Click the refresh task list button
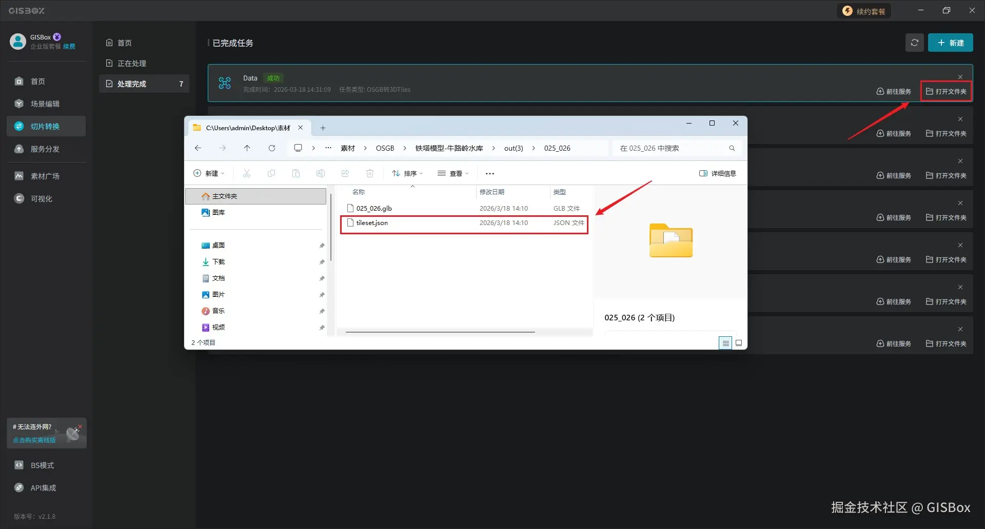Screen dimensions: 985x529 coord(914,43)
